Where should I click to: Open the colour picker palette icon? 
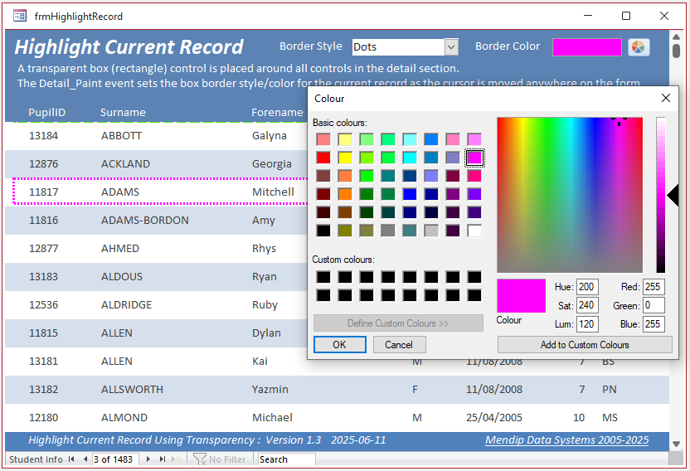pyautogui.click(x=639, y=47)
